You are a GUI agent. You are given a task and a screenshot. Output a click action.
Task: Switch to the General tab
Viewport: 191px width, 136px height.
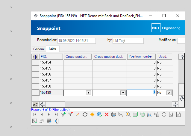(39, 49)
